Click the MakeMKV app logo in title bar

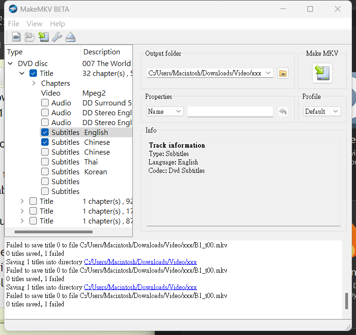click(x=13, y=9)
